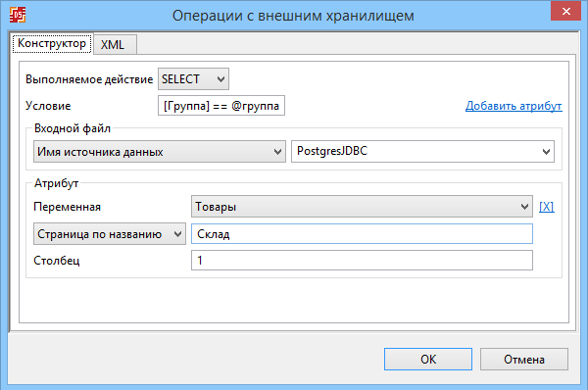Expand the Страница по названию dropdown

(x=110, y=234)
